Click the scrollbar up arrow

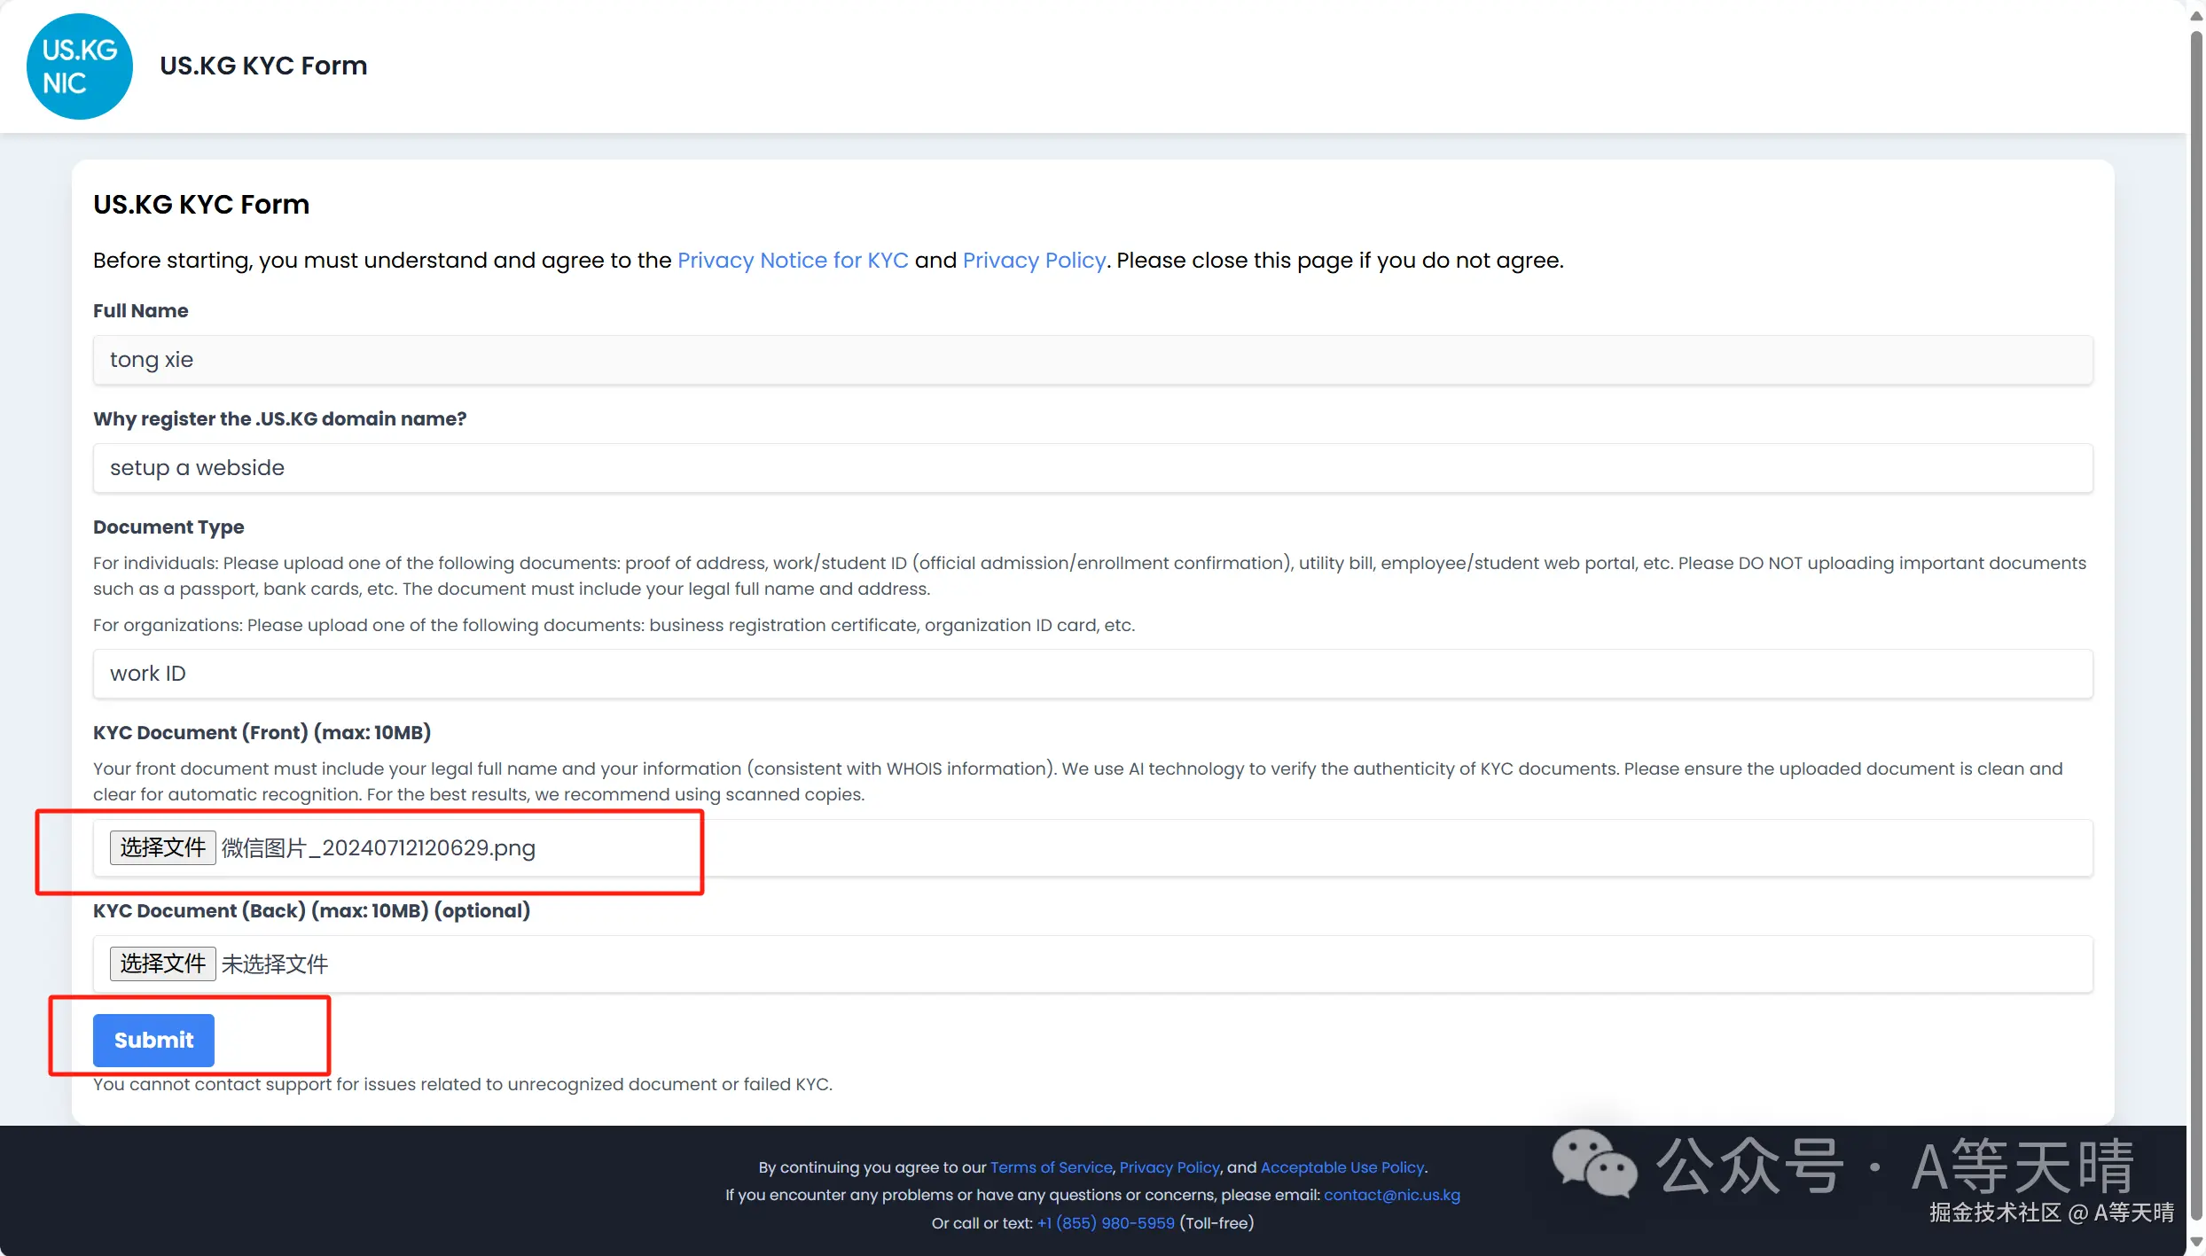[x=2196, y=16]
